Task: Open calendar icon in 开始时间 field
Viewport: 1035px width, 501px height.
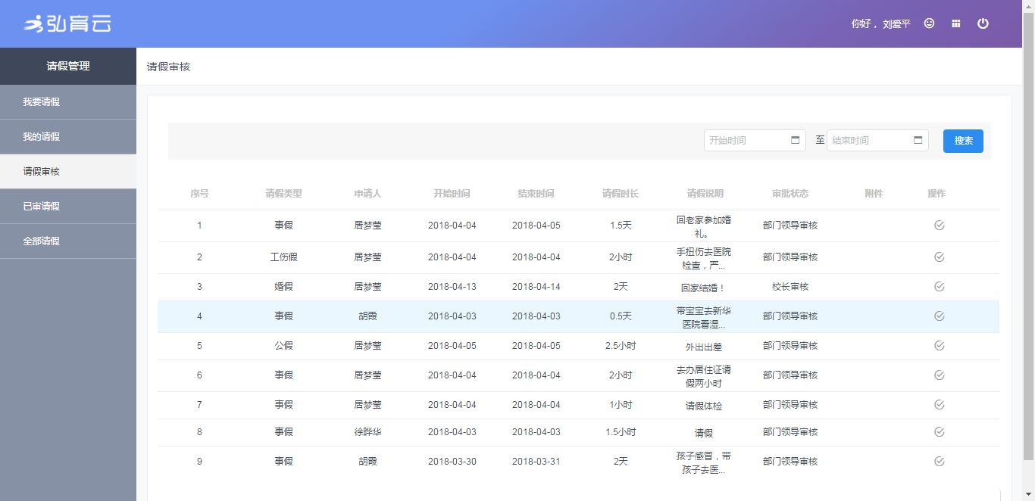Action: click(x=796, y=140)
